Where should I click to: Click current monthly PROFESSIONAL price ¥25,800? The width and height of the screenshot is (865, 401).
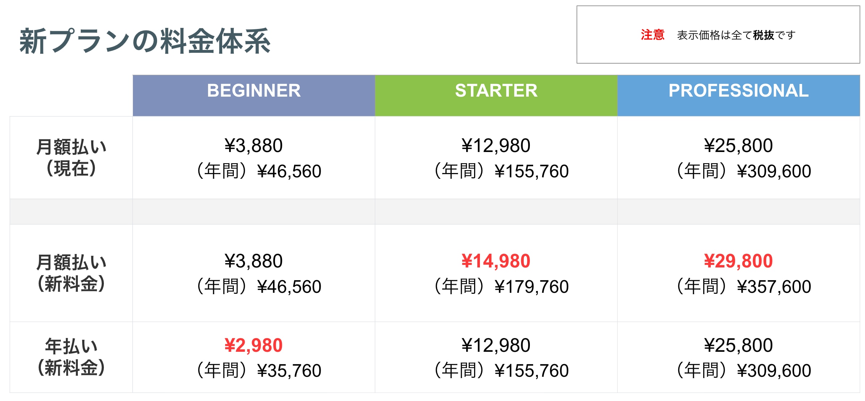[x=738, y=146]
